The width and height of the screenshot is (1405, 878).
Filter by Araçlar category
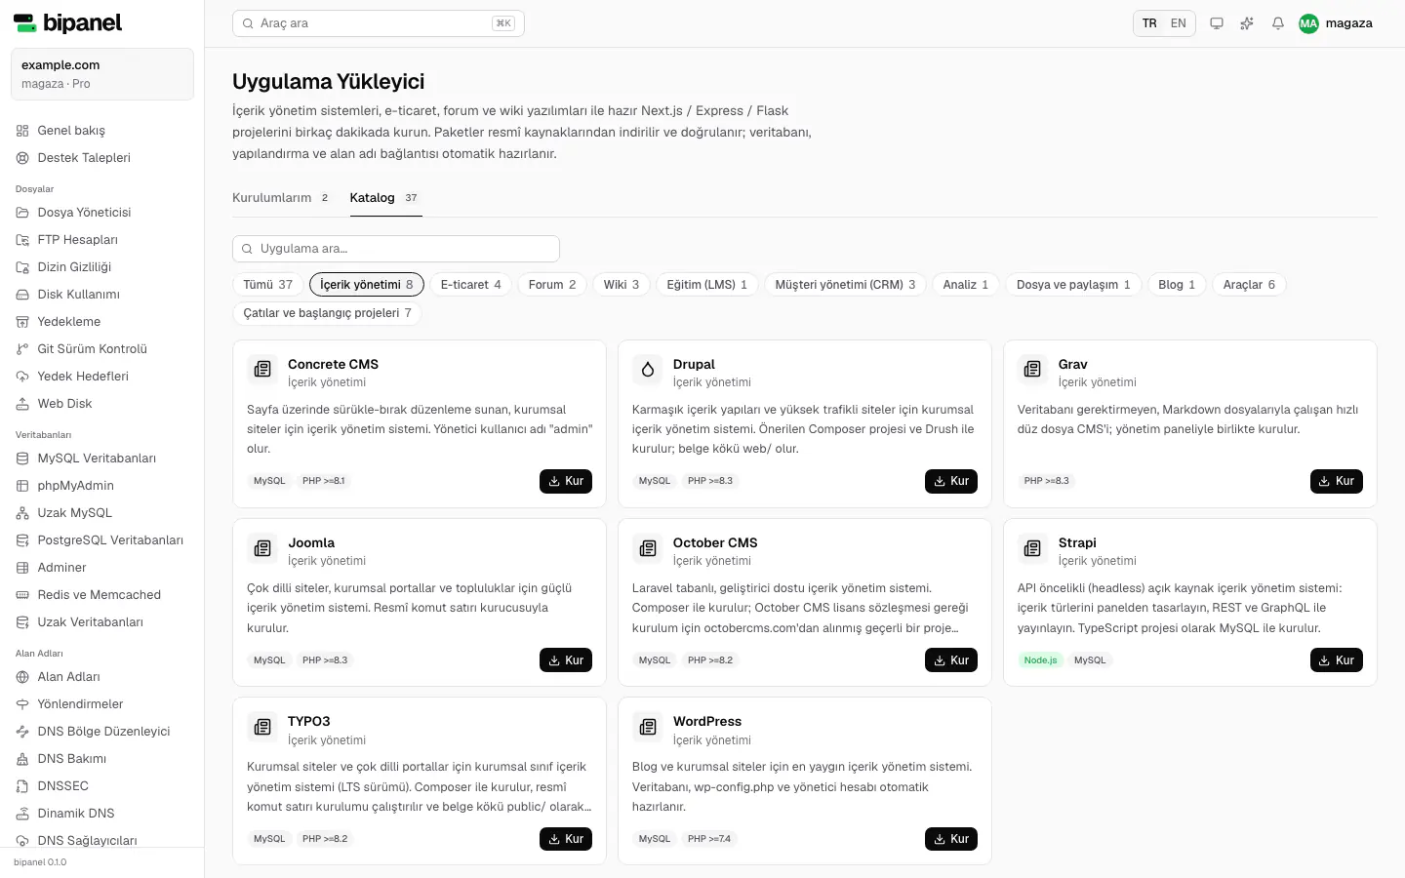coord(1249,285)
